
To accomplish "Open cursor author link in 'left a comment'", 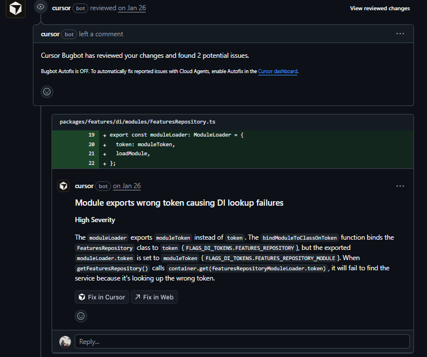I will pos(50,34).
